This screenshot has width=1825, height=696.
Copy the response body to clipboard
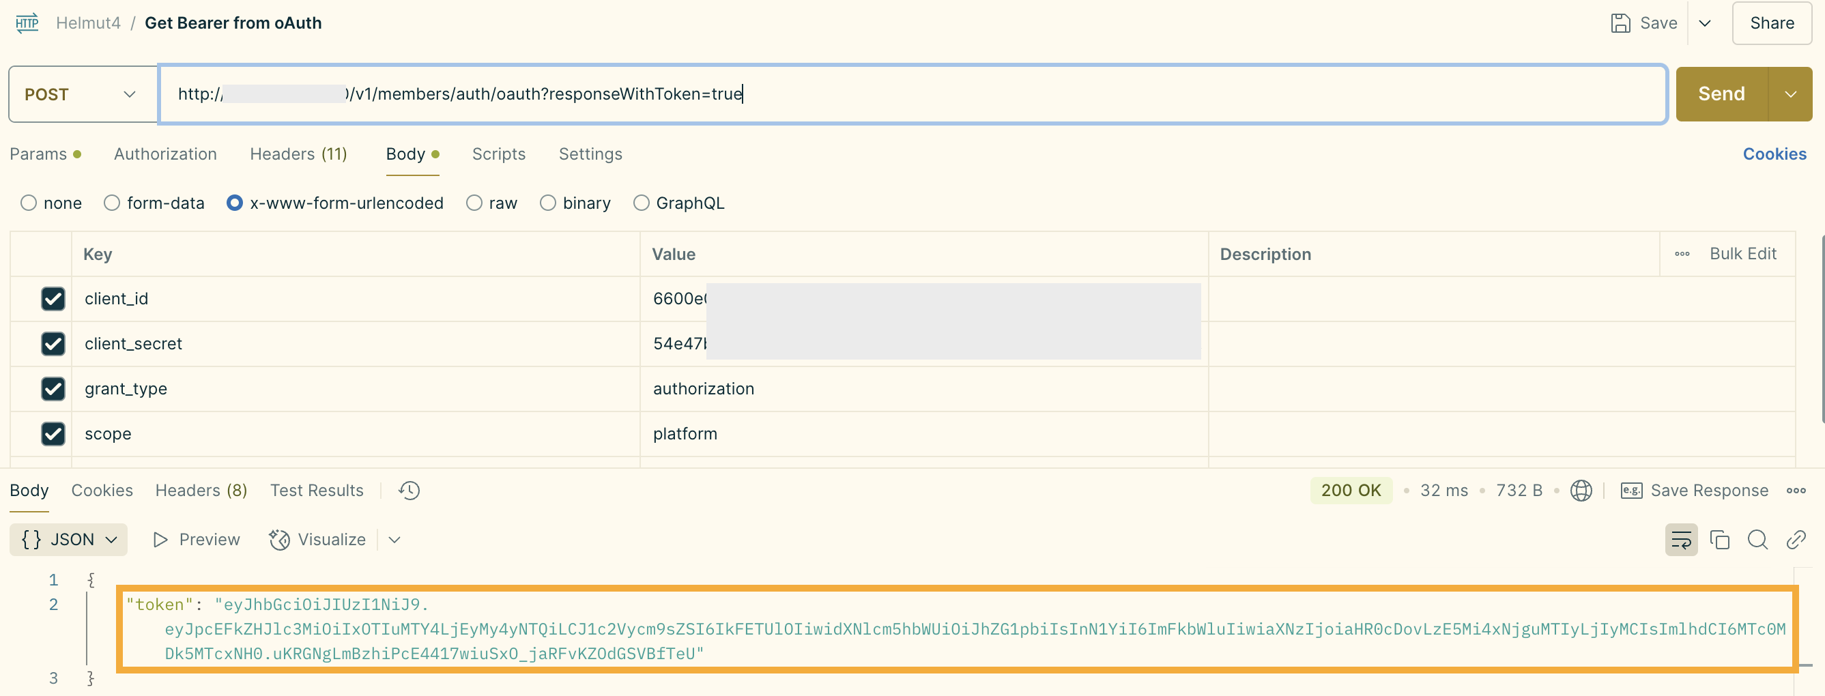(x=1719, y=540)
